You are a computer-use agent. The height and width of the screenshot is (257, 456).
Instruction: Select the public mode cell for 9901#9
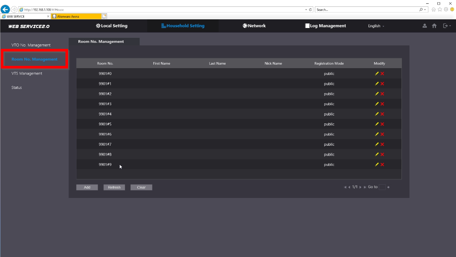[329, 164]
